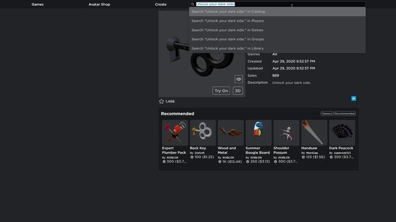Open the Create menu
The height and width of the screenshot is (222, 396).
point(161,4)
